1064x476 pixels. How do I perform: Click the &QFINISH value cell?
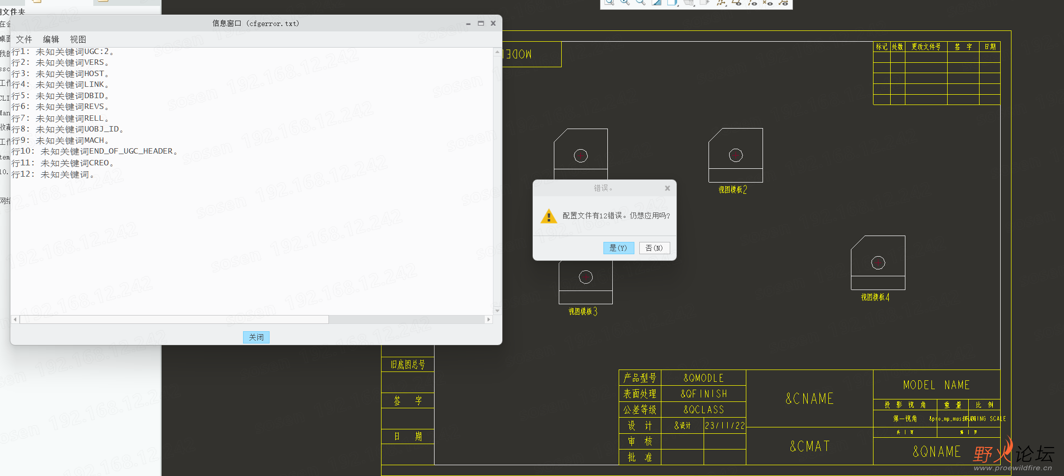pyautogui.click(x=704, y=394)
